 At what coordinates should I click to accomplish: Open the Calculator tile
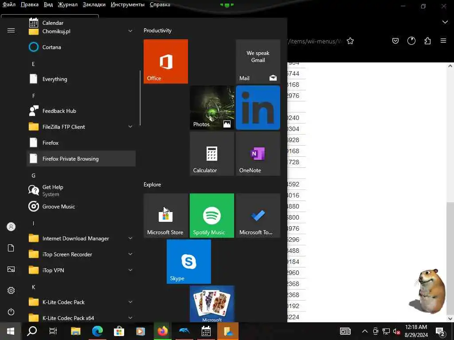point(212,154)
